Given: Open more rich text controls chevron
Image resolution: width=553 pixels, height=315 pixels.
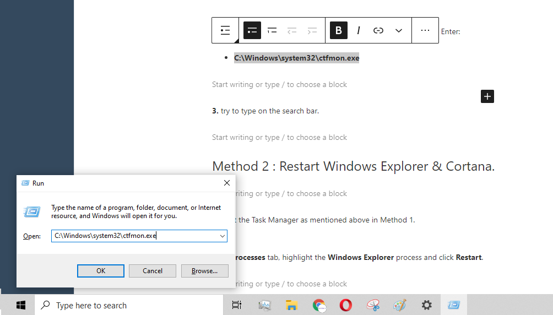Looking at the screenshot, I should click(x=399, y=30).
